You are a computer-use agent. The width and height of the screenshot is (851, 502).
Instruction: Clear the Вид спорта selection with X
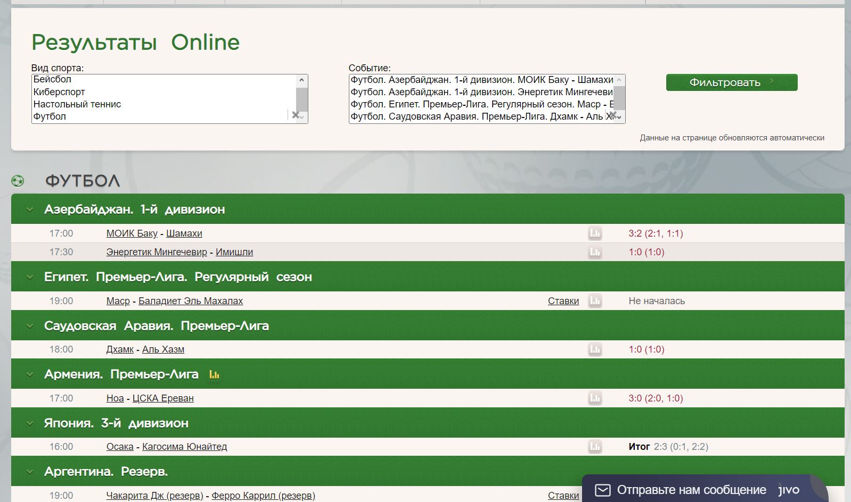point(295,115)
